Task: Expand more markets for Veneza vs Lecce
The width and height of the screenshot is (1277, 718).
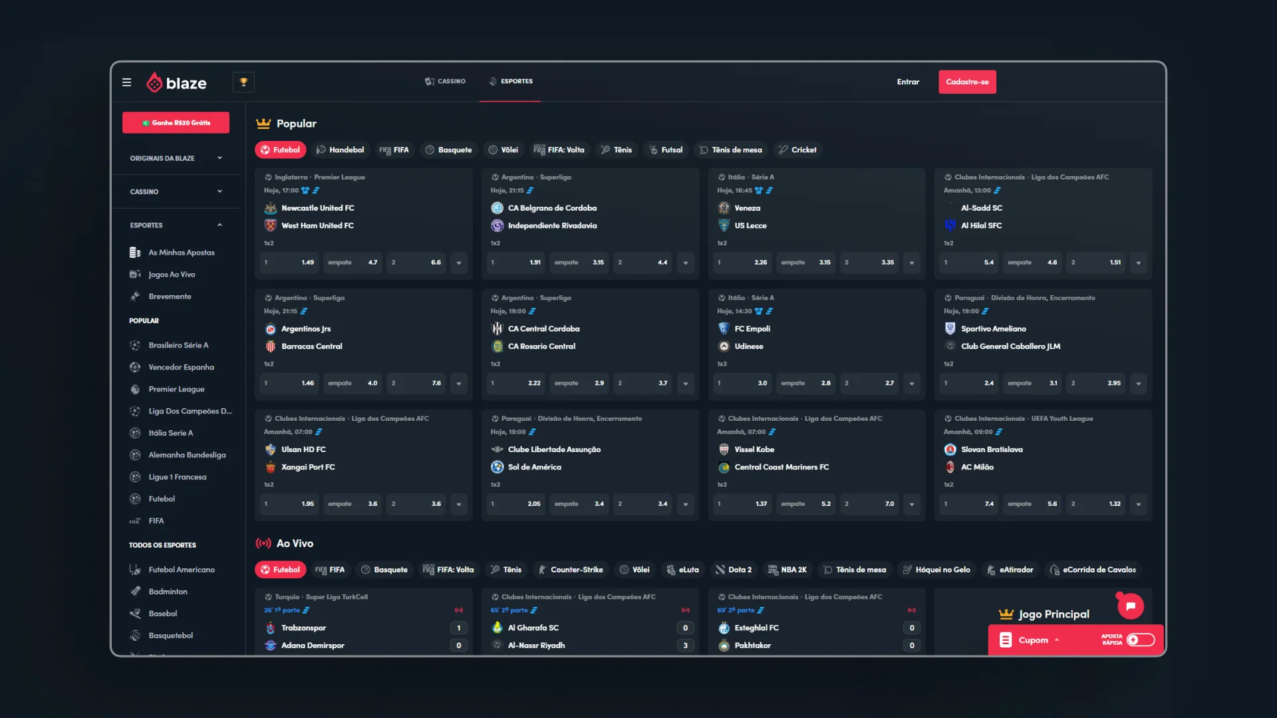Action: pyautogui.click(x=912, y=263)
